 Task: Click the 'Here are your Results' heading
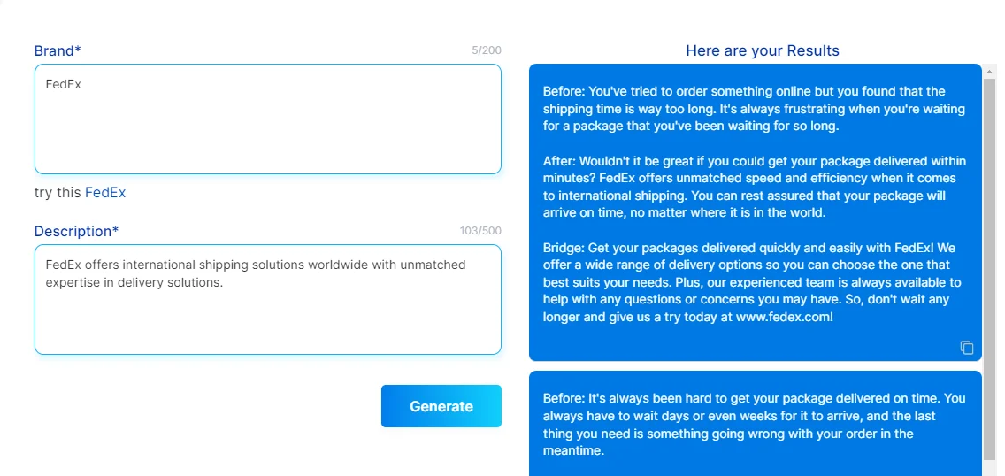click(x=762, y=50)
